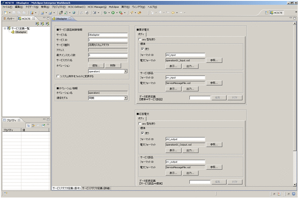Click 参照... next to operation01_Input.xsd
Screen dimensions: 299x199
tap(213, 60)
